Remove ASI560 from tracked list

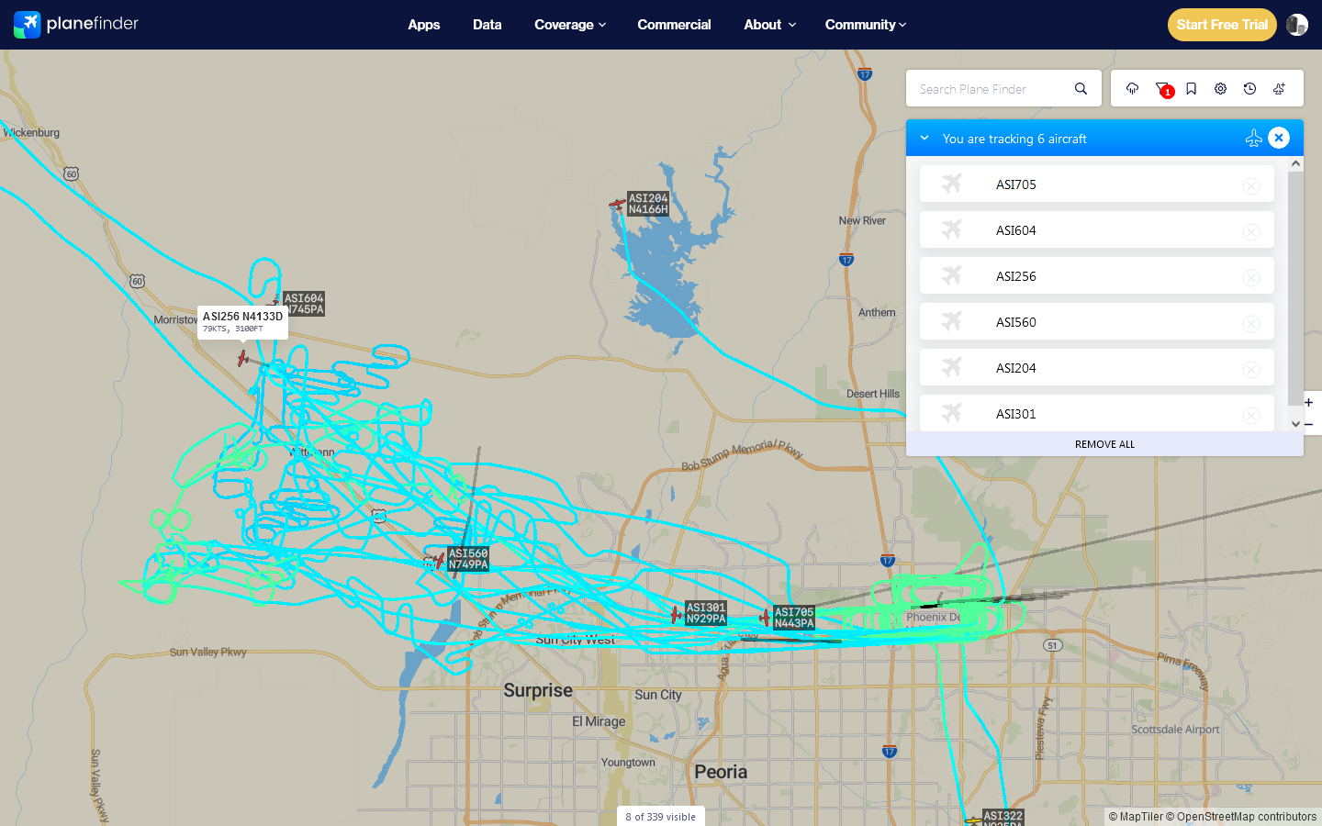click(1251, 324)
